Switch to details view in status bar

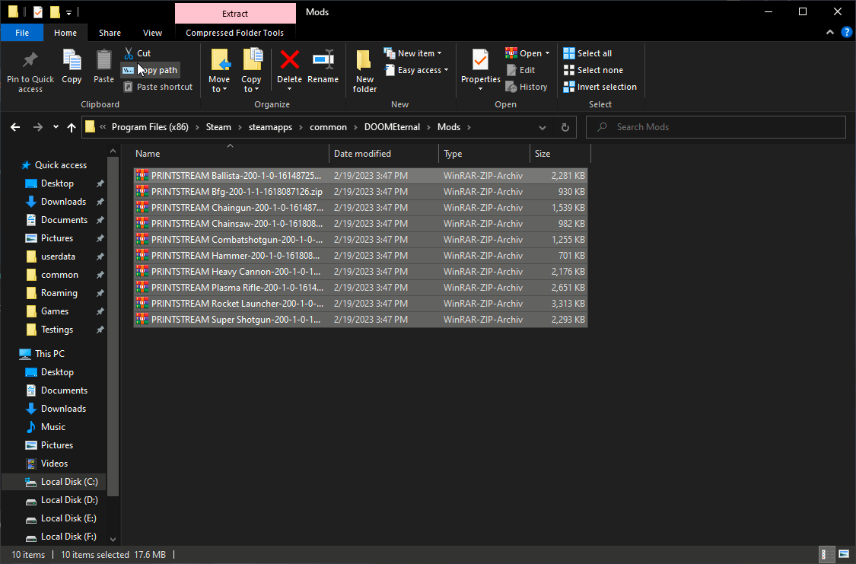point(826,555)
